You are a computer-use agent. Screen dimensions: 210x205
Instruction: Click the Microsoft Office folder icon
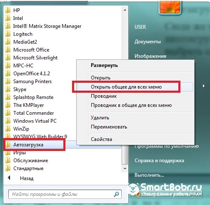[x=7, y=50]
